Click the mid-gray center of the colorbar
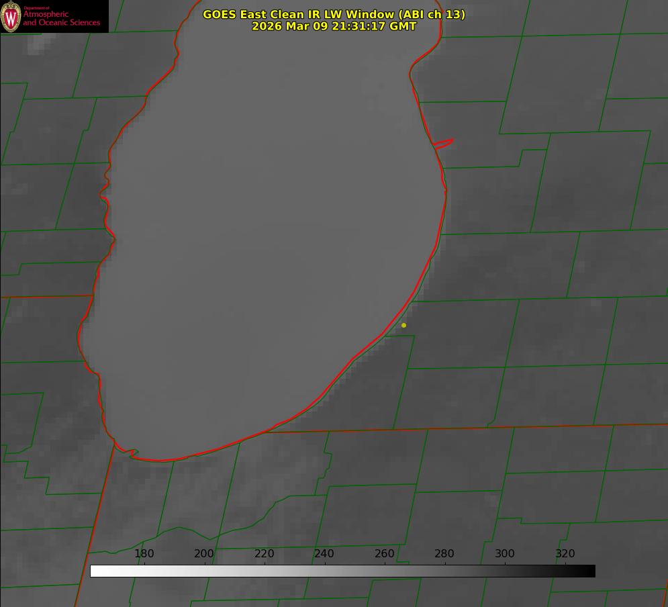Viewport: 668px width, 607px height. [x=342, y=571]
